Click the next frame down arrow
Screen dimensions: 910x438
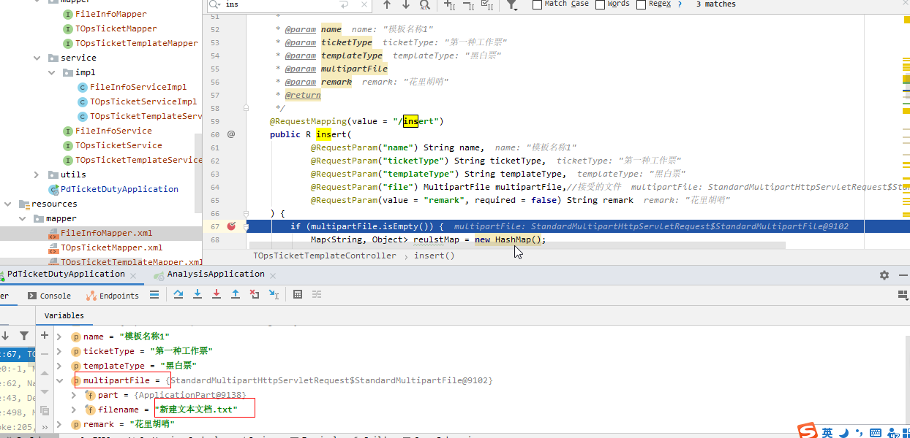(5, 336)
